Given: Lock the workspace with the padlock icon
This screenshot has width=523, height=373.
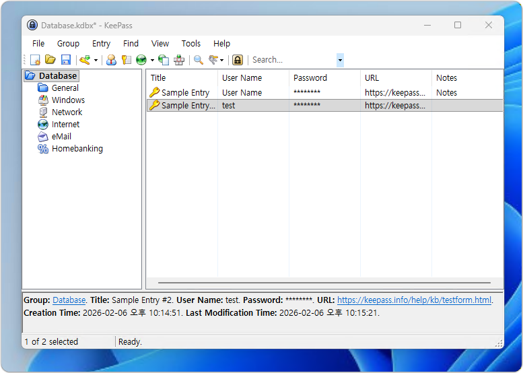Looking at the screenshot, I should (x=238, y=60).
